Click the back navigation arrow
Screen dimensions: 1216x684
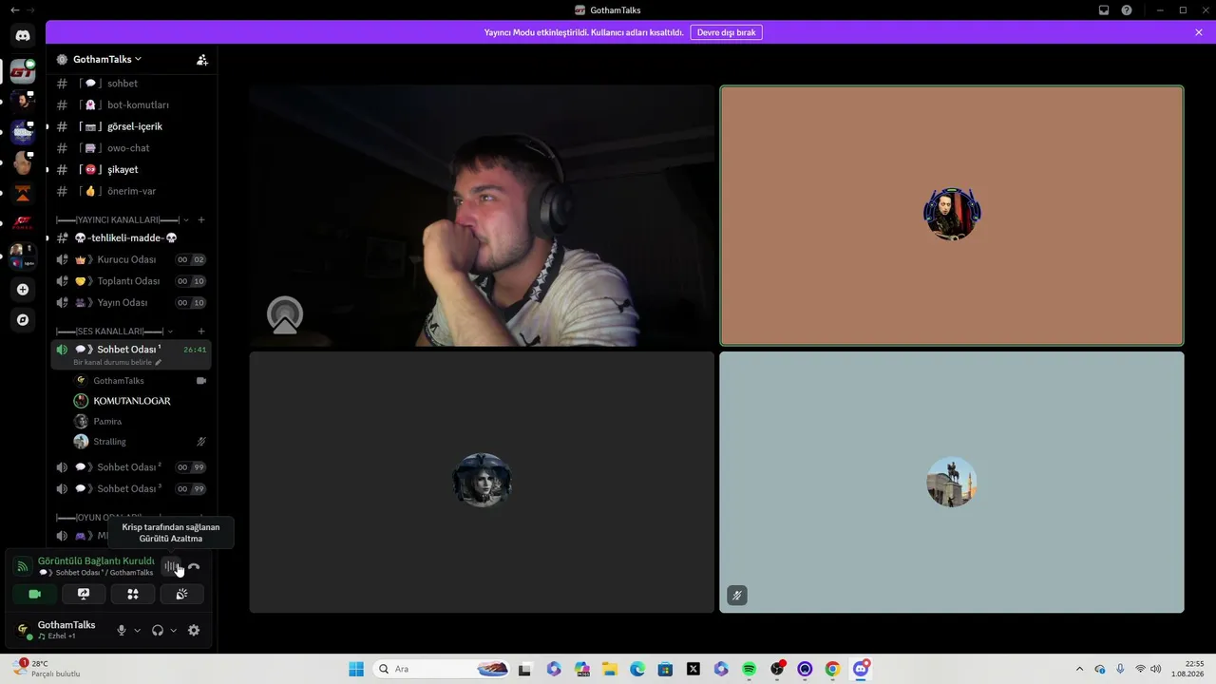click(14, 10)
